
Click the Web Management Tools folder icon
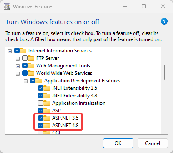click(x=31, y=66)
